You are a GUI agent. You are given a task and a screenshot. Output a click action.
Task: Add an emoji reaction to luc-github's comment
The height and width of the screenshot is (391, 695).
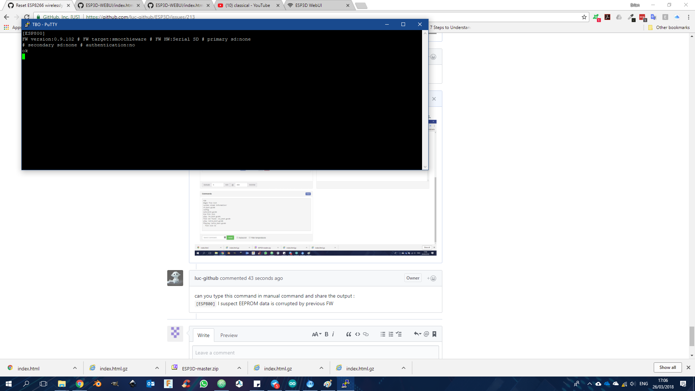431,278
